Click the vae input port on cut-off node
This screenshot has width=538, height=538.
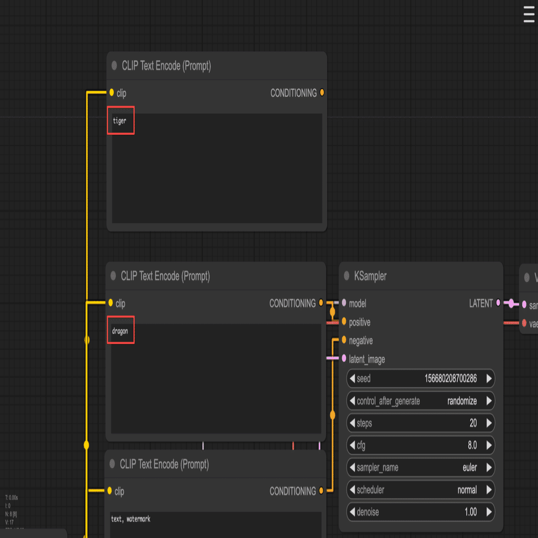coord(524,323)
